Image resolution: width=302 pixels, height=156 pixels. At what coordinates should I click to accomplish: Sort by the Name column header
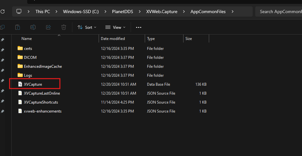27,39
